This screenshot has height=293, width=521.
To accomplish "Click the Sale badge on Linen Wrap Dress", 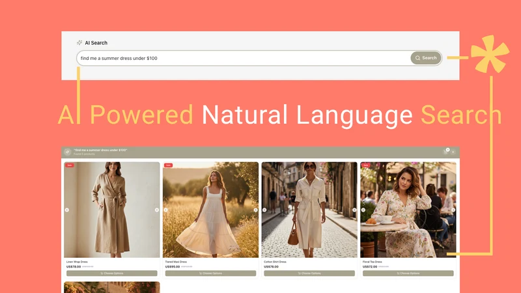I will 70,165.
